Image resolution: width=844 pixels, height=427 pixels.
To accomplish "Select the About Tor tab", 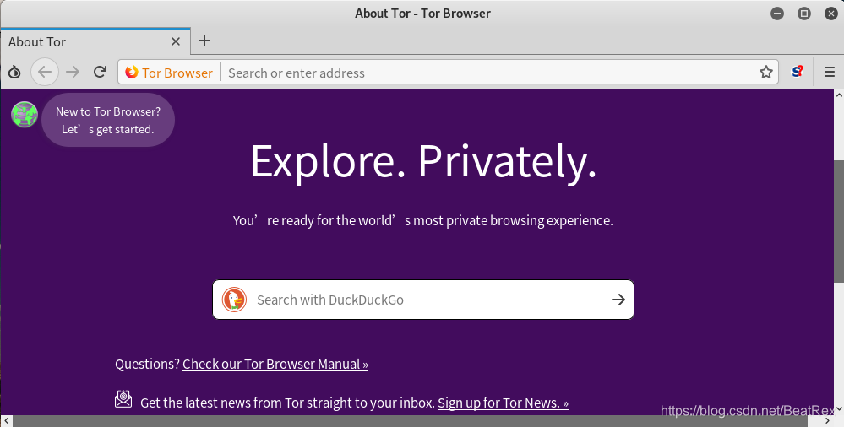I will pos(95,41).
